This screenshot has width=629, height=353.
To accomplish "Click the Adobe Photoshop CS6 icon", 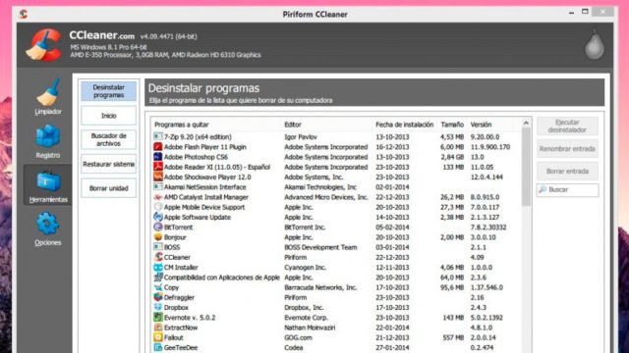I will point(158,157).
